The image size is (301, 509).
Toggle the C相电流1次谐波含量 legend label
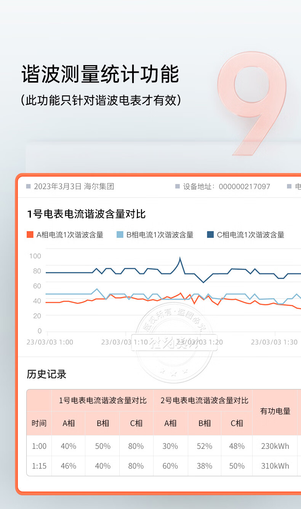tap(250, 235)
